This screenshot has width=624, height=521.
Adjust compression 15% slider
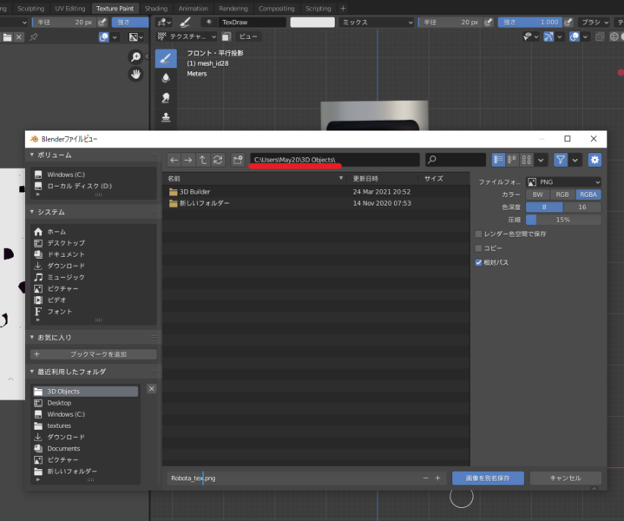tap(563, 220)
